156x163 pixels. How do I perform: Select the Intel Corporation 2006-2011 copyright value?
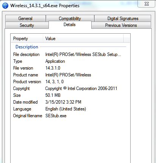pos(81,88)
